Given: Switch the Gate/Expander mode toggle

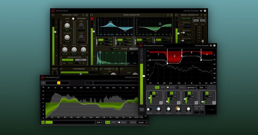Looking at the screenshot, I should pyautogui.click(x=73, y=19).
